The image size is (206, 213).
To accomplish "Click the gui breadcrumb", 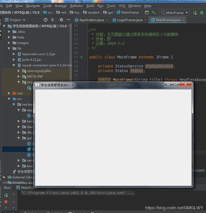I will click(x=108, y=13).
